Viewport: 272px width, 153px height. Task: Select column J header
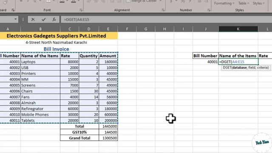point(206,29)
